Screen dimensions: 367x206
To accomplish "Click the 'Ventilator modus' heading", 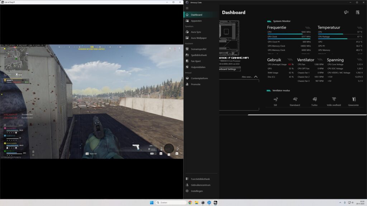I will click(281, 90).
